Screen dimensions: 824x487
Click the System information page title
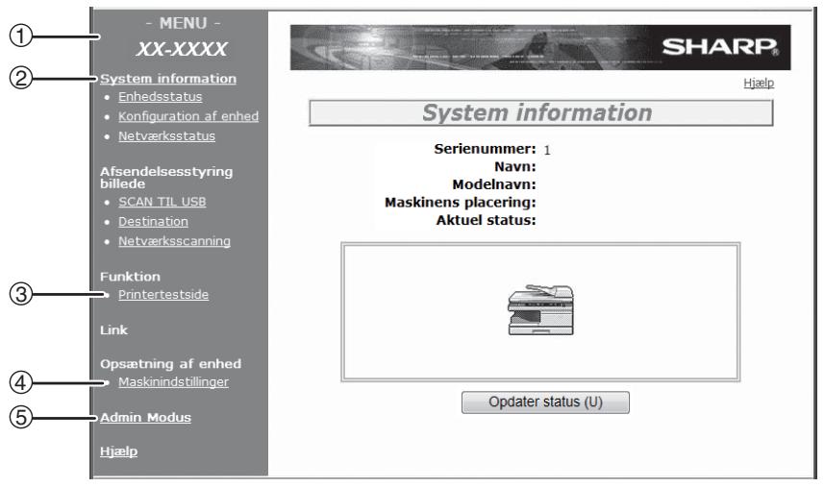click(537, 112)
